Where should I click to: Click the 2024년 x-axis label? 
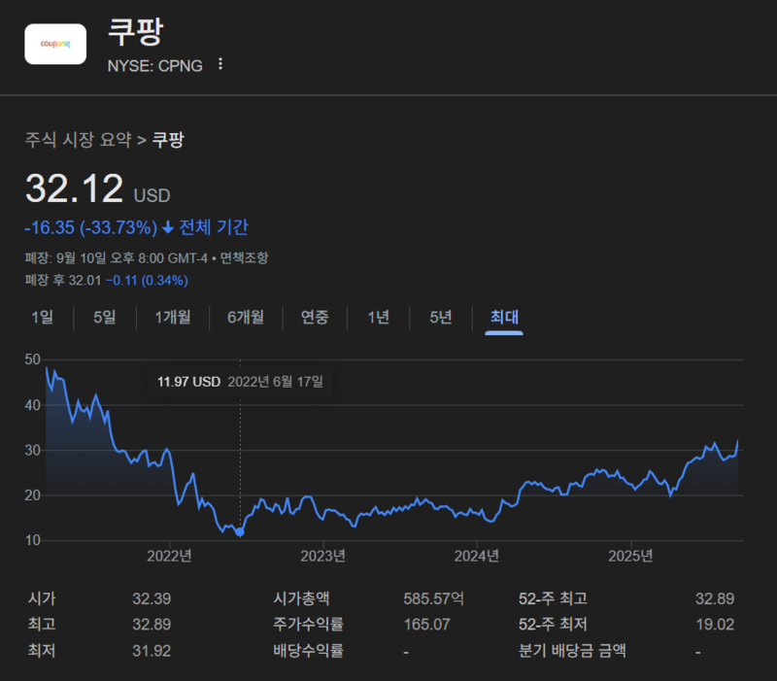coord(477,556)
